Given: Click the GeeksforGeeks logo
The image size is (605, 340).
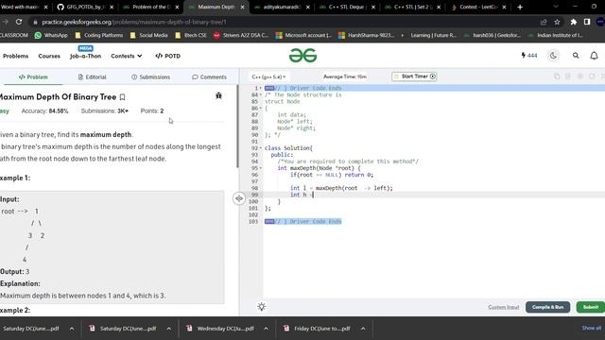Looking at the screenshot, I should point(302,56).
